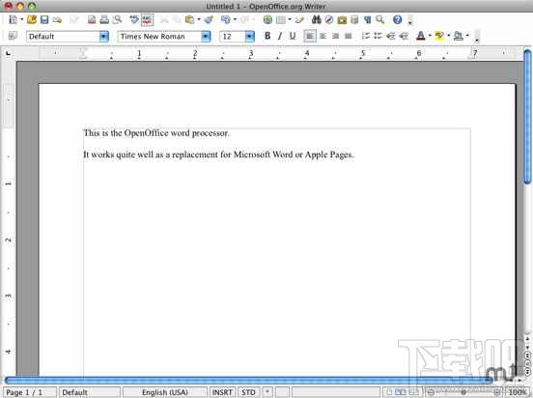Viewport: 533px width, 398px height.
Task: Expand the Standard toolbar overflow options
Action: pyautogui.click(x=410, y=20)
